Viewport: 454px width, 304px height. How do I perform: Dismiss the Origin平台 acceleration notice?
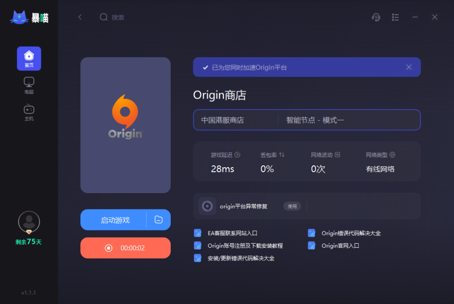point(409,67)
